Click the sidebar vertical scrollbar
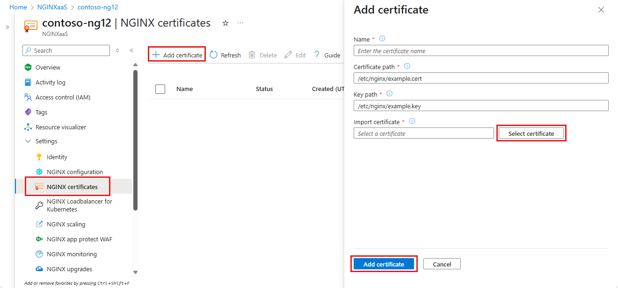Screen dimensions: 618x288 [135, 140]
